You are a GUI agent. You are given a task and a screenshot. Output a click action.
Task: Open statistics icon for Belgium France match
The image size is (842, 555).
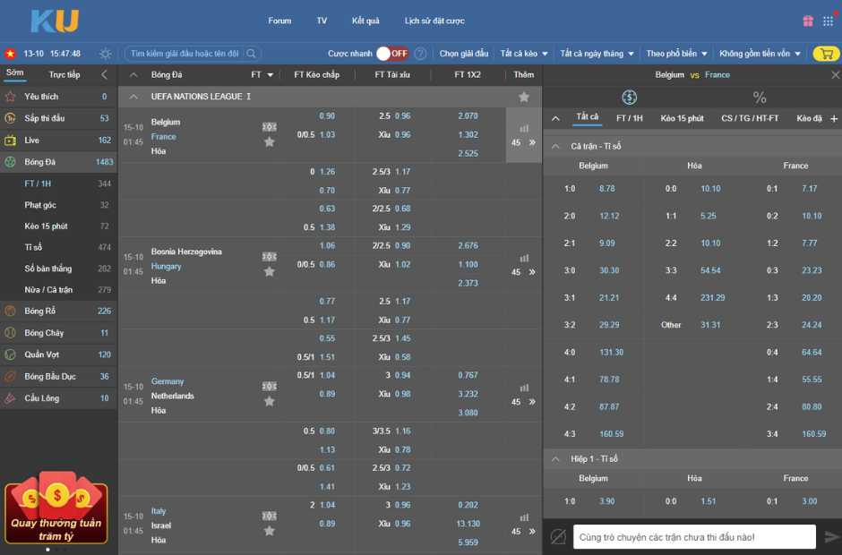(x=524, y=128)
